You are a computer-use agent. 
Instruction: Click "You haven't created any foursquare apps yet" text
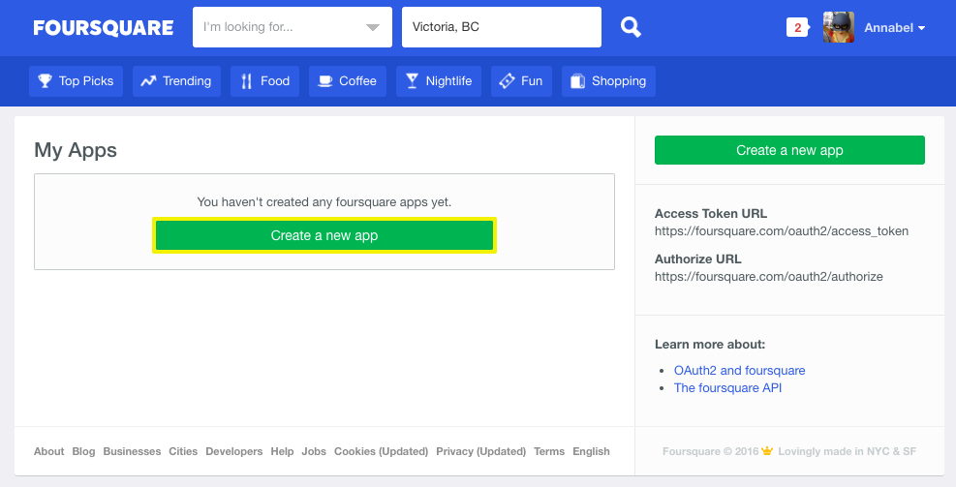(x=324, y=202)
